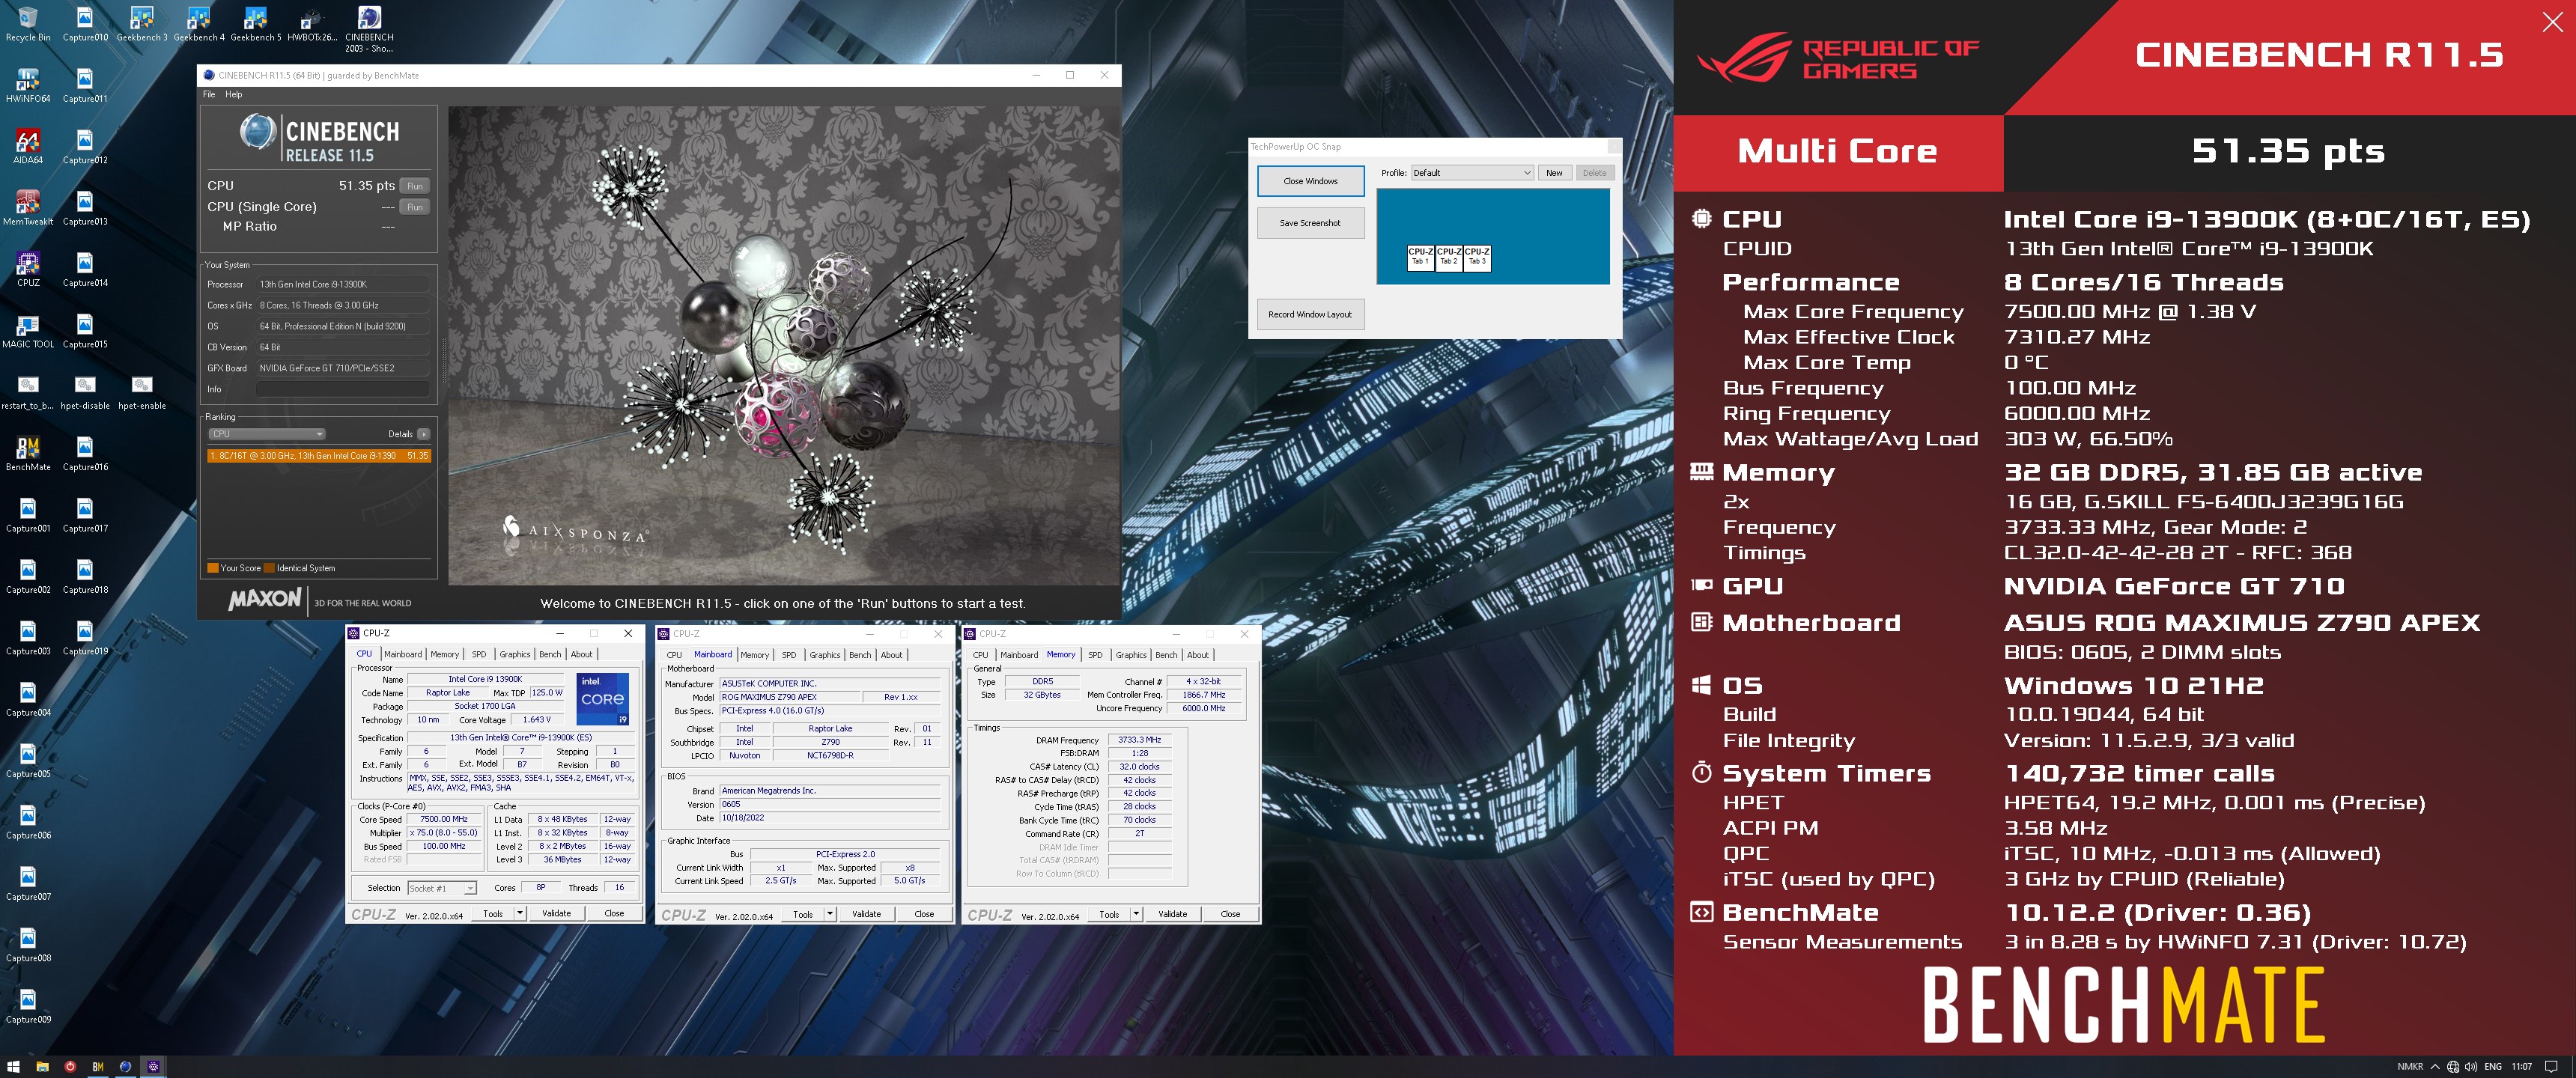Switch to Bench tab in first CPU-Z
The height and width of the screenshot is (1078, 2576).
tap(550, 654)
